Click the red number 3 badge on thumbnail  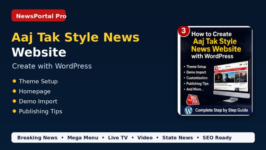coord(184,31)
